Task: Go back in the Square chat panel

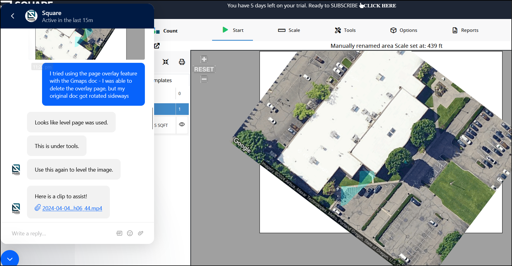Action: coord(13,16)
